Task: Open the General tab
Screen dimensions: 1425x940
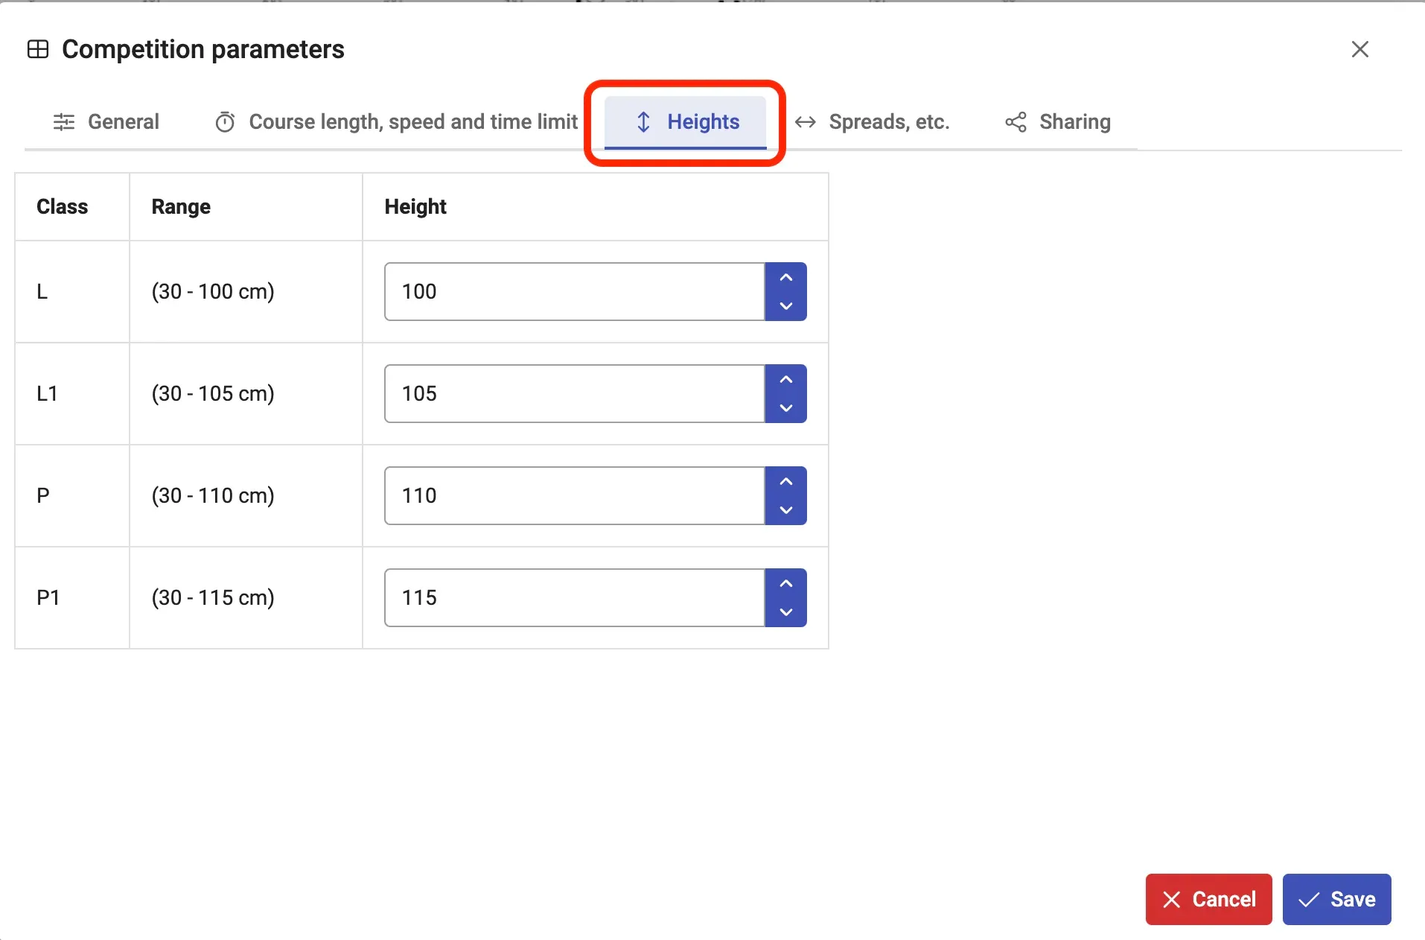Action: pos(106,121)
